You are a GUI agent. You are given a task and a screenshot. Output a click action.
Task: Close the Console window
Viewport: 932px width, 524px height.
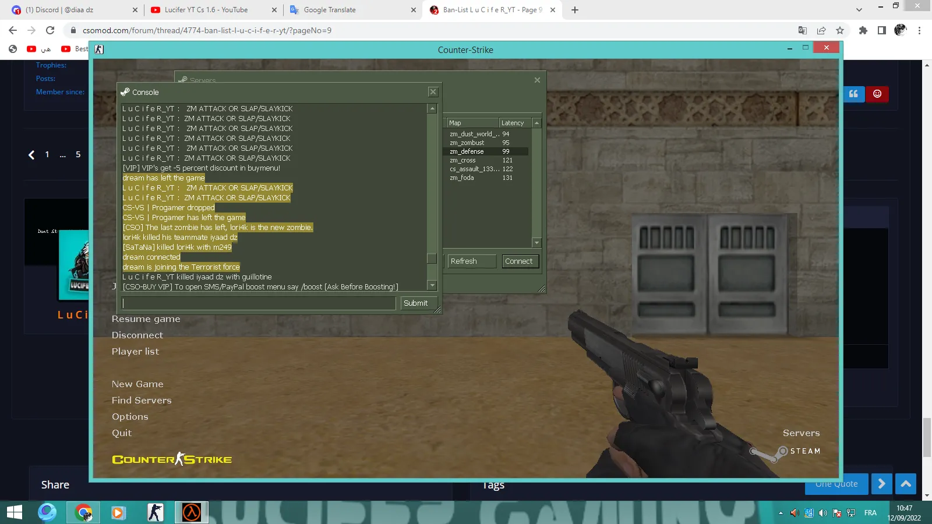pos(433,92)
